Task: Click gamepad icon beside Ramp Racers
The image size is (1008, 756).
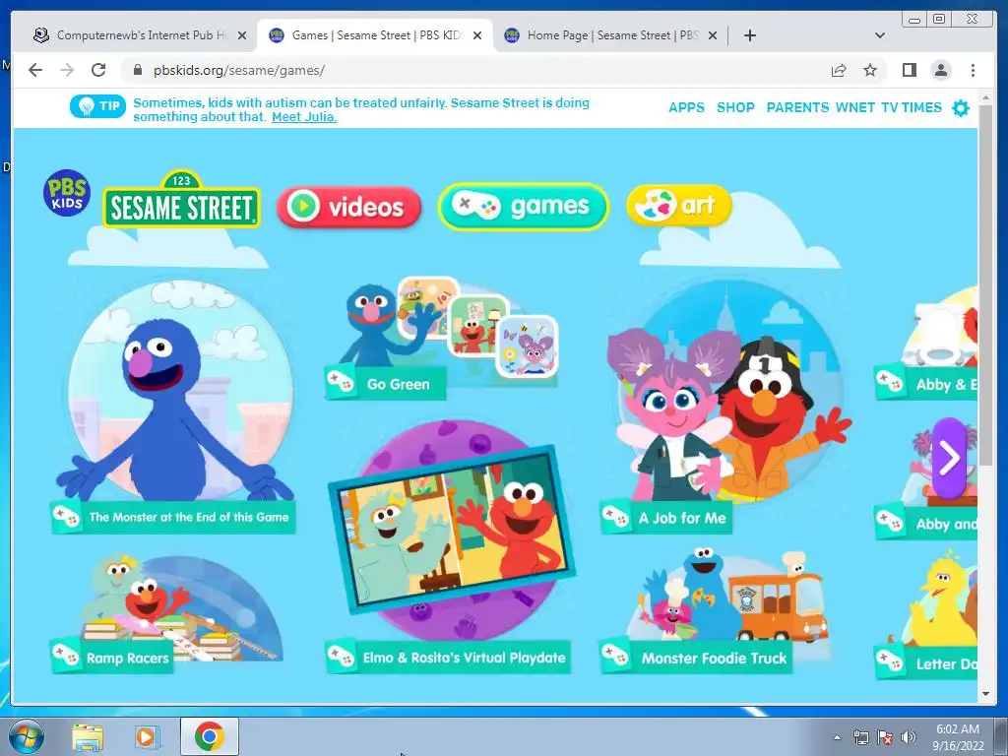Action: pos(66,657)
